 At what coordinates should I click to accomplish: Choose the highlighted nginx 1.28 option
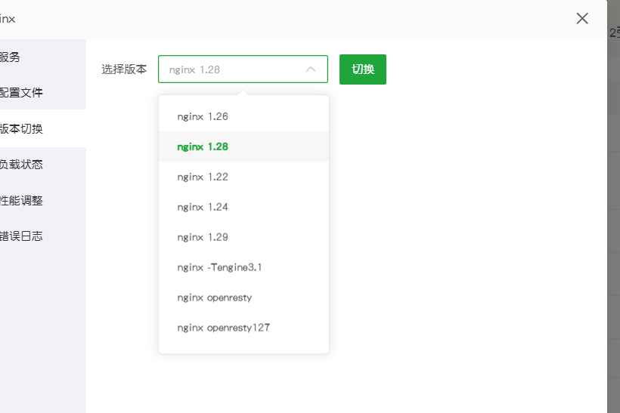[243, 146]
